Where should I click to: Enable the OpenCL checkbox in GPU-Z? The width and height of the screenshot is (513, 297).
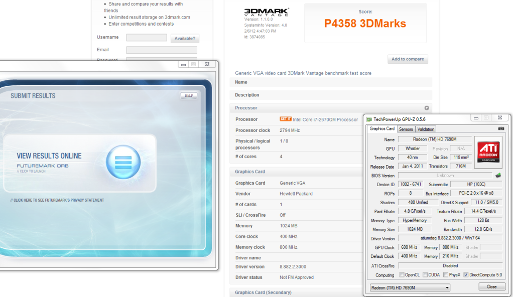point(402,275)
